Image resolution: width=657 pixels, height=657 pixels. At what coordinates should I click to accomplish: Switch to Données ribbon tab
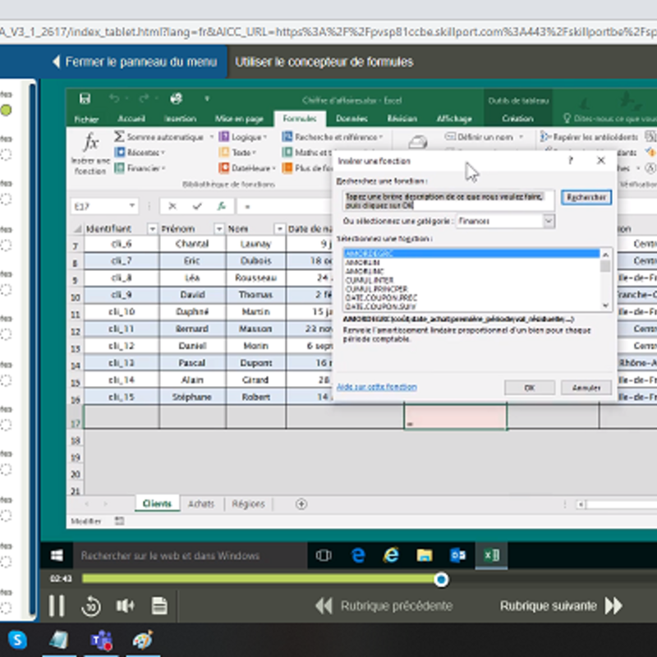pos(351,119)
